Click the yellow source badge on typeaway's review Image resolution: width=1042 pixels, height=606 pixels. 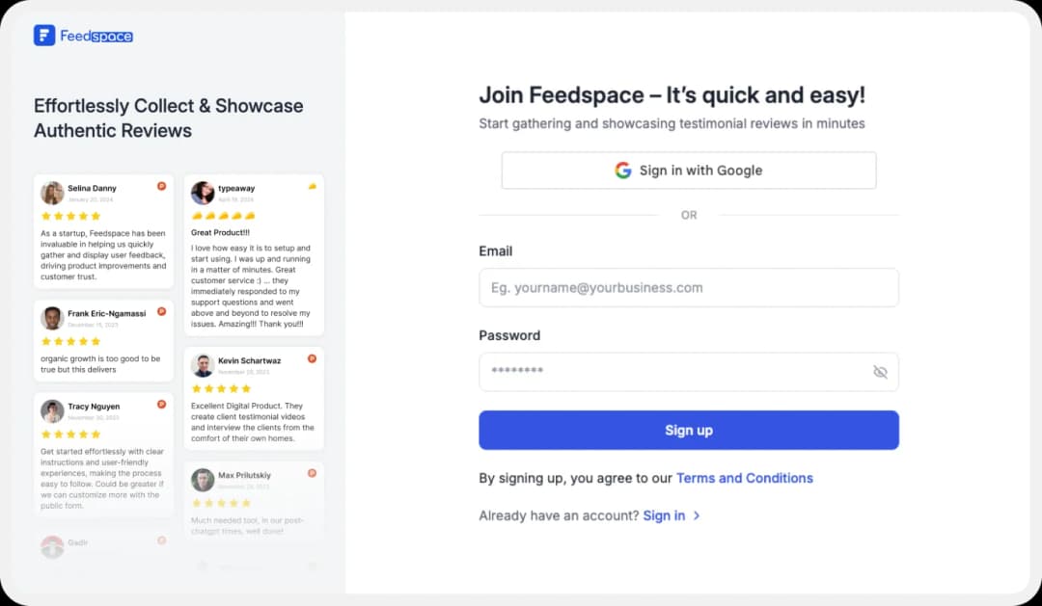click(312, 188)
